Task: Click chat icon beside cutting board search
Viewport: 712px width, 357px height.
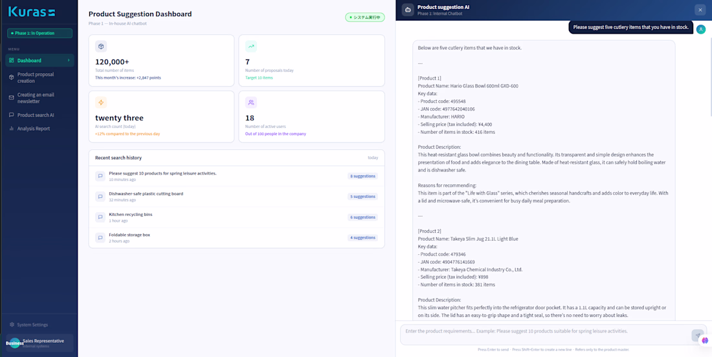Action: (x=100, y=197)
